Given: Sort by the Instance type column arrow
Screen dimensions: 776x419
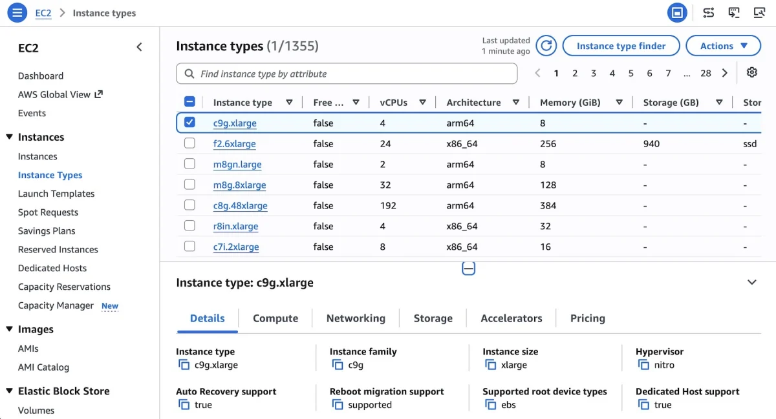Looking at the screenshot, I should click(x=289, y=102).
